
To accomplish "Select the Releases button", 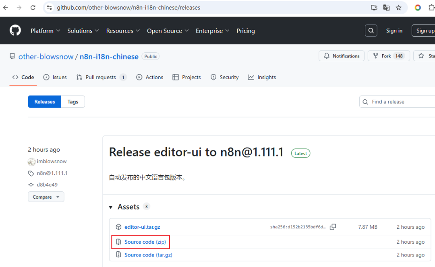I will click(x=44, y=102).
